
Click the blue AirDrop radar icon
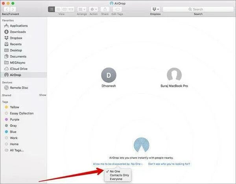(x=142, y=145)
